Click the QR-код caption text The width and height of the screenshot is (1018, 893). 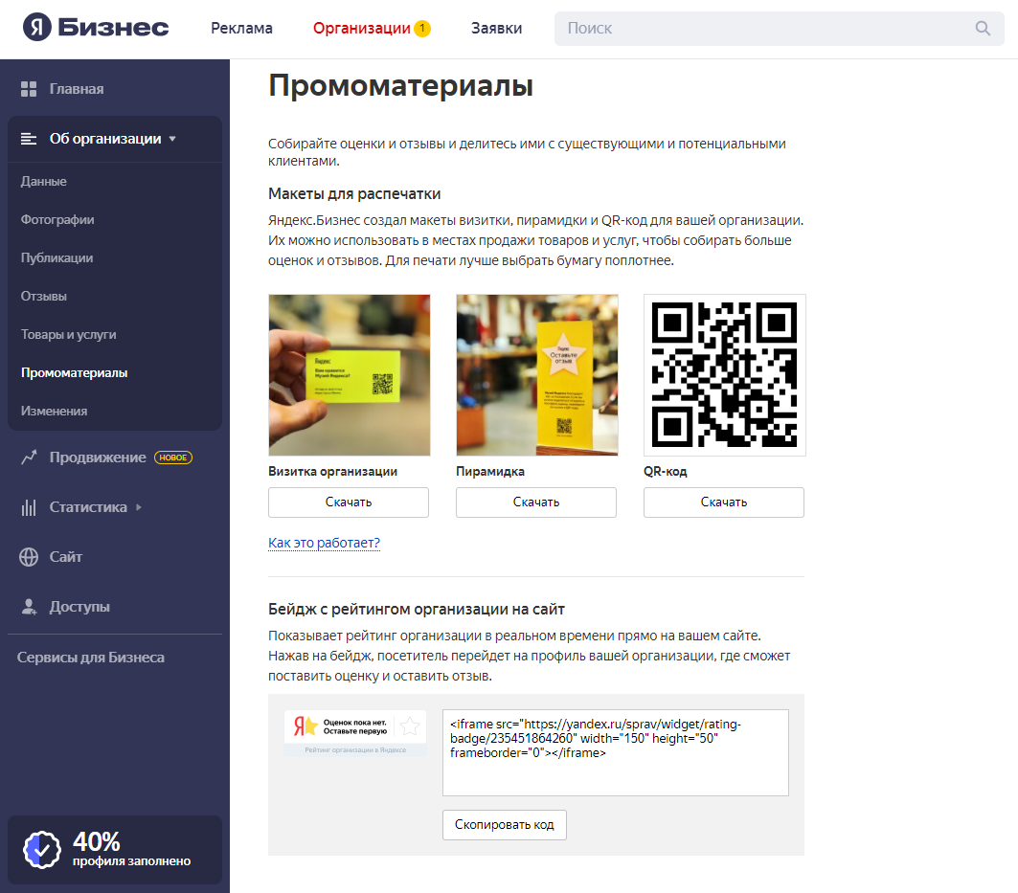[x=666, y=472]
